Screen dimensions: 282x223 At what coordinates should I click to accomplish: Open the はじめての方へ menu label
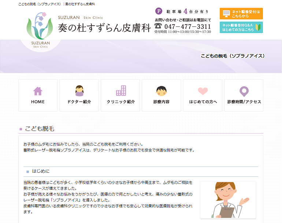pyautogui.click(x=203, y=102)
